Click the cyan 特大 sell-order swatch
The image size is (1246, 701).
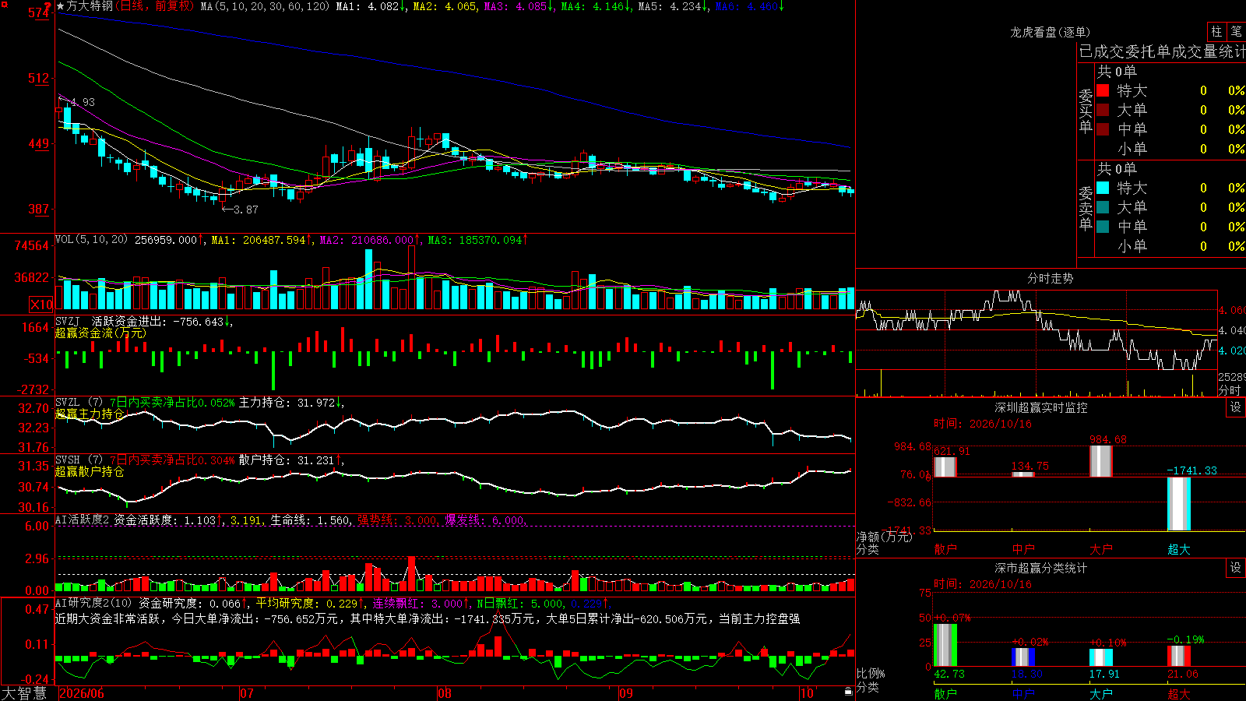click(x=1103, y=188)
